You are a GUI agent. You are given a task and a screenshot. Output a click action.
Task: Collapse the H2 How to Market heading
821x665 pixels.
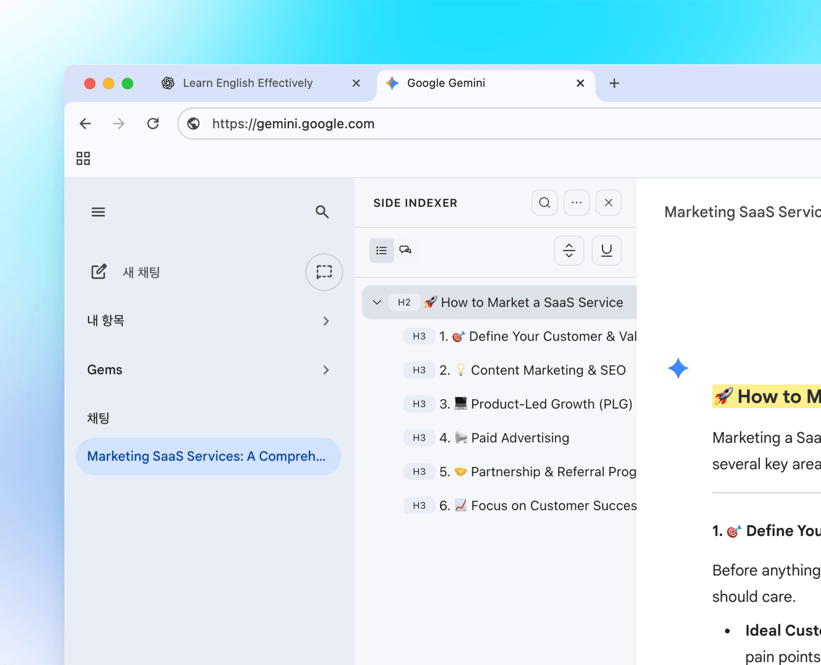click(377, 302)
